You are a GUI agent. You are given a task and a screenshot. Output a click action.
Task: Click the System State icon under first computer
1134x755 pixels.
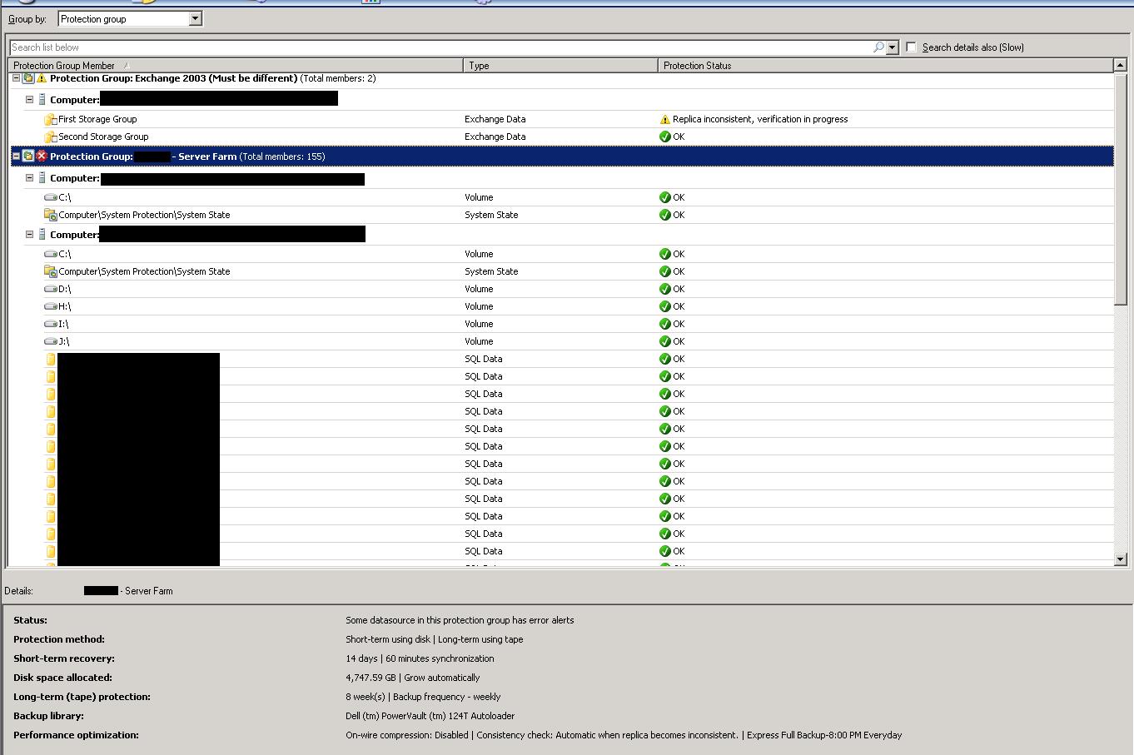point(50,215)
